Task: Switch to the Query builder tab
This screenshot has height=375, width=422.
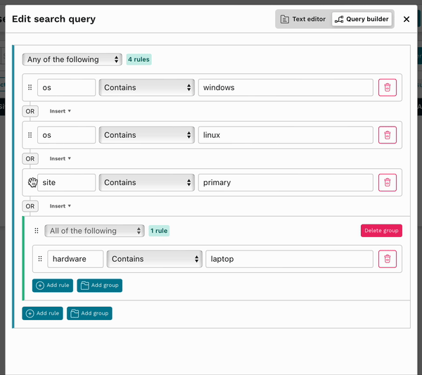Action: pyautogui.click(x=362, y=19)
